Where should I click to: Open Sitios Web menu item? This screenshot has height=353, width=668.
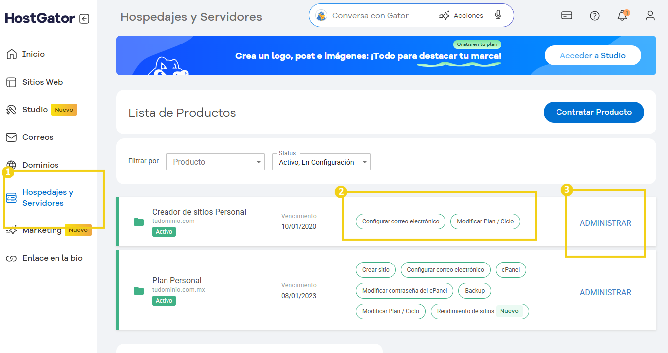point(43,82)
